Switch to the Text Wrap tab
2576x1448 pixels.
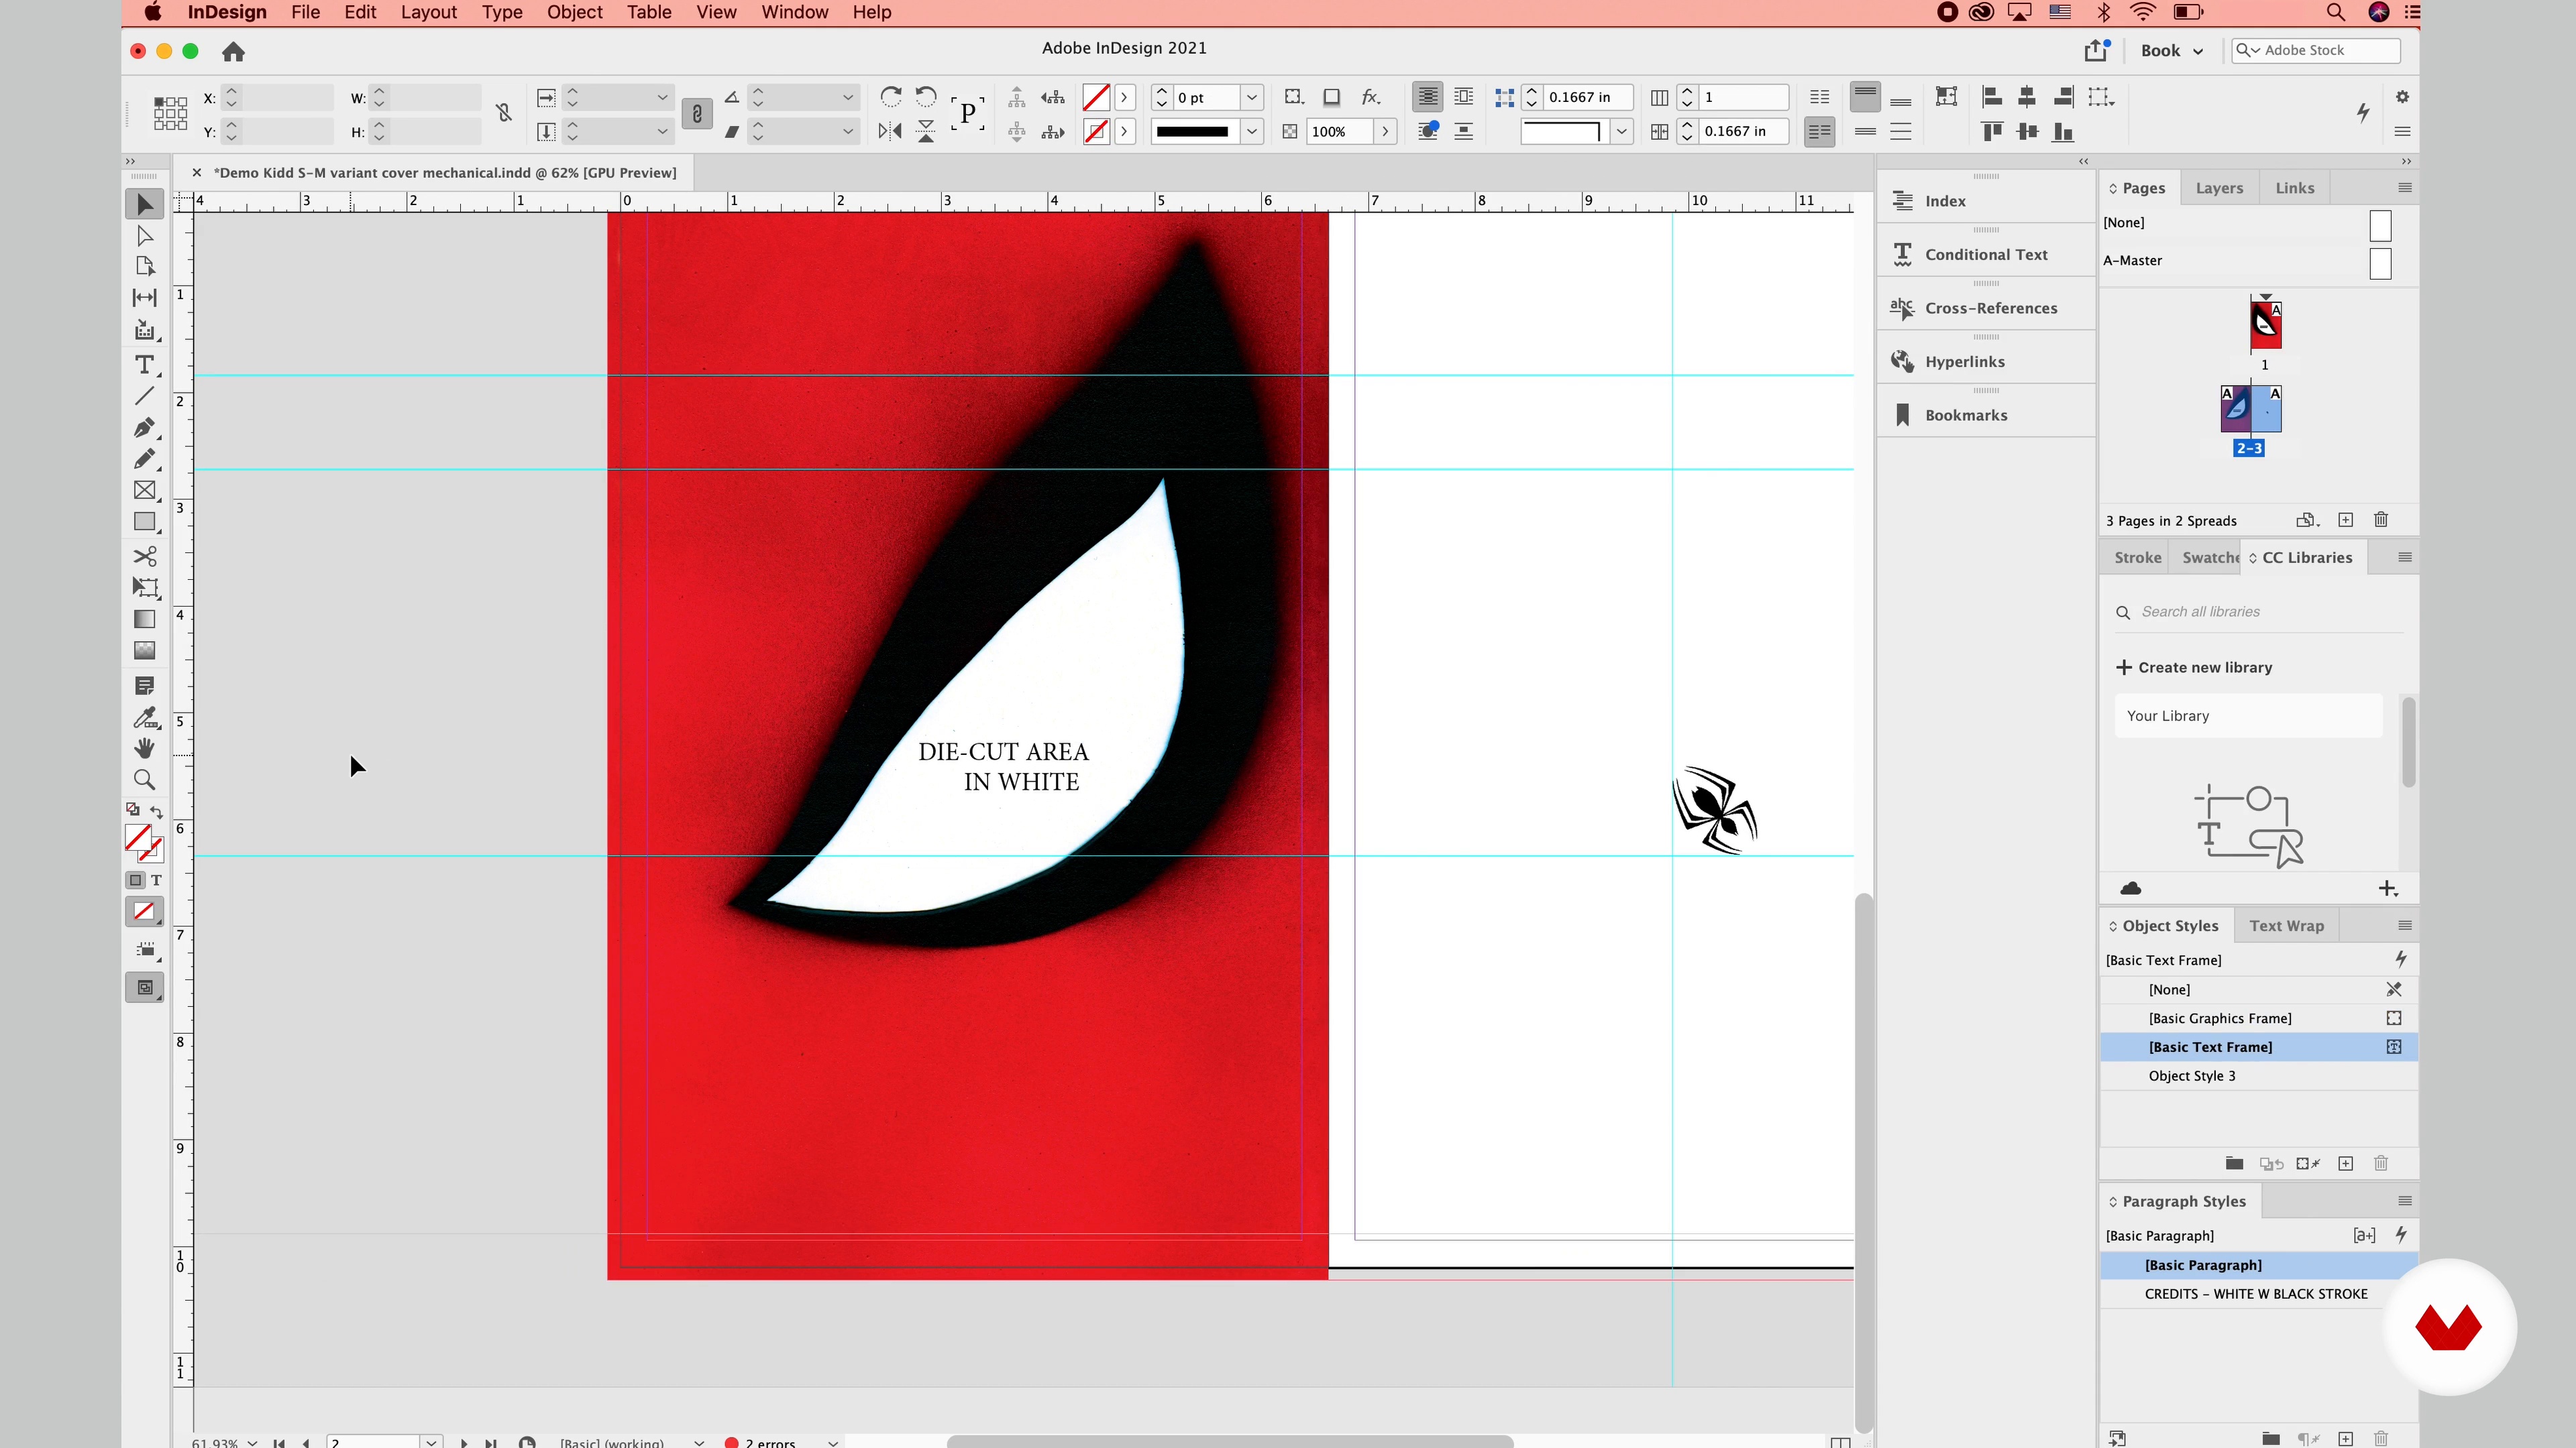(2286, 925)
